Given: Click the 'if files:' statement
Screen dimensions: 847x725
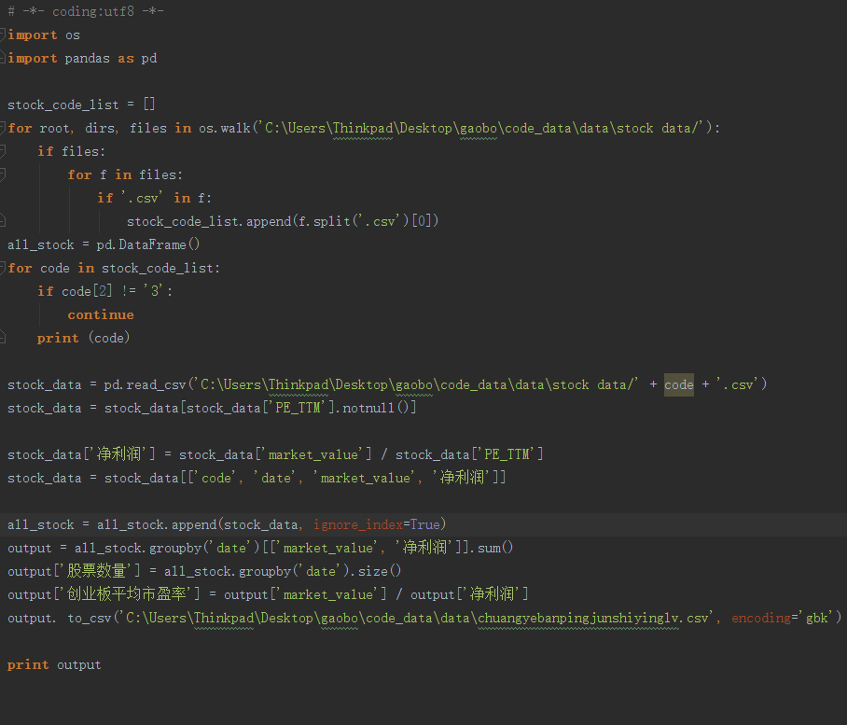Looking at the screenshot, I should tap(71, 151).
